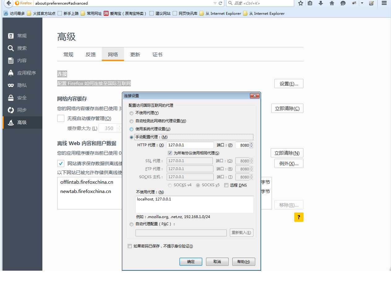Image resolution: width=391 pixels, height=288 pixels.
Task: Go to the home page icon
Action: point(332,3)
